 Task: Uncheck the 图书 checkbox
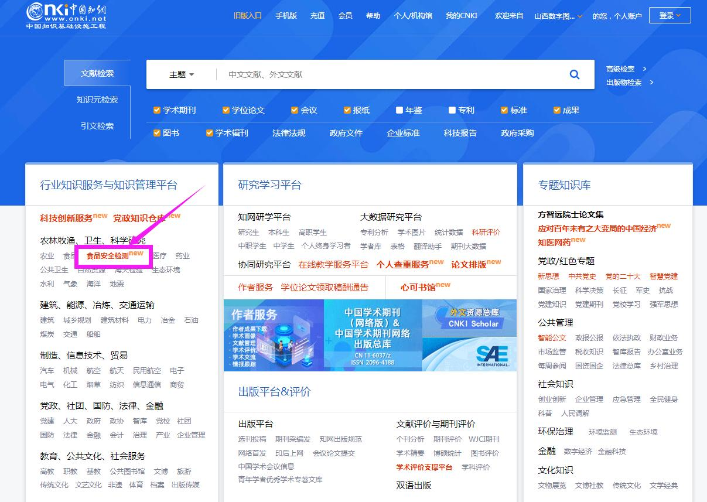point(156,133)
